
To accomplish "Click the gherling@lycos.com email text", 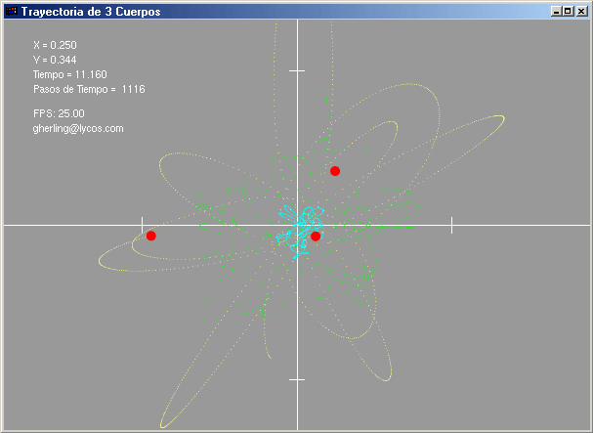I will [78, 129].
